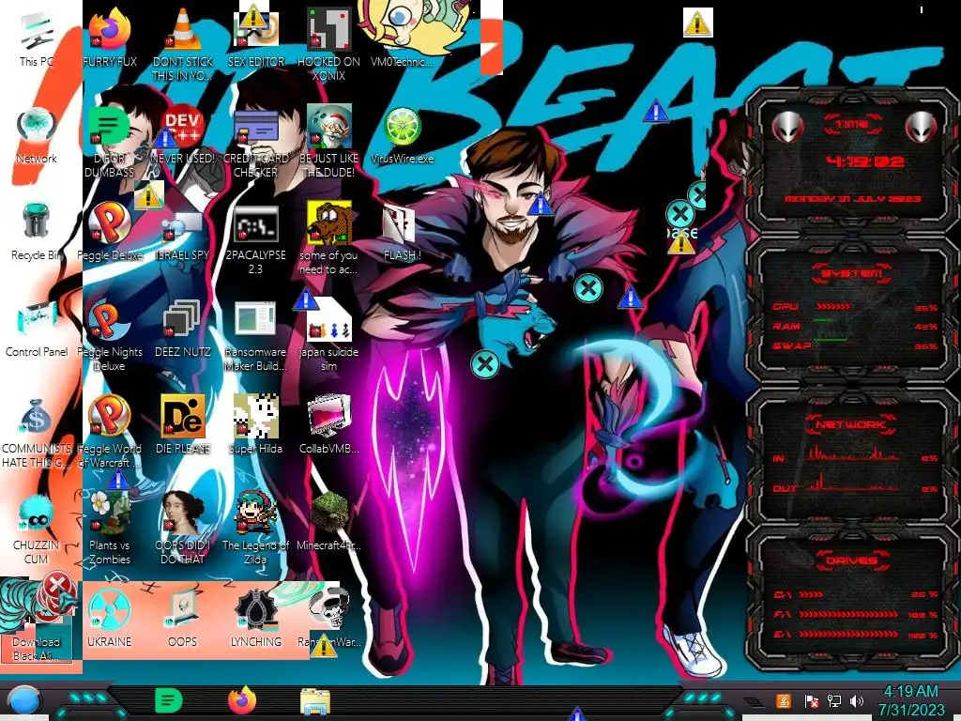The image size is (961, 721).
Task: Open the green music app pinned on taskbar
Action: (169, 700)
